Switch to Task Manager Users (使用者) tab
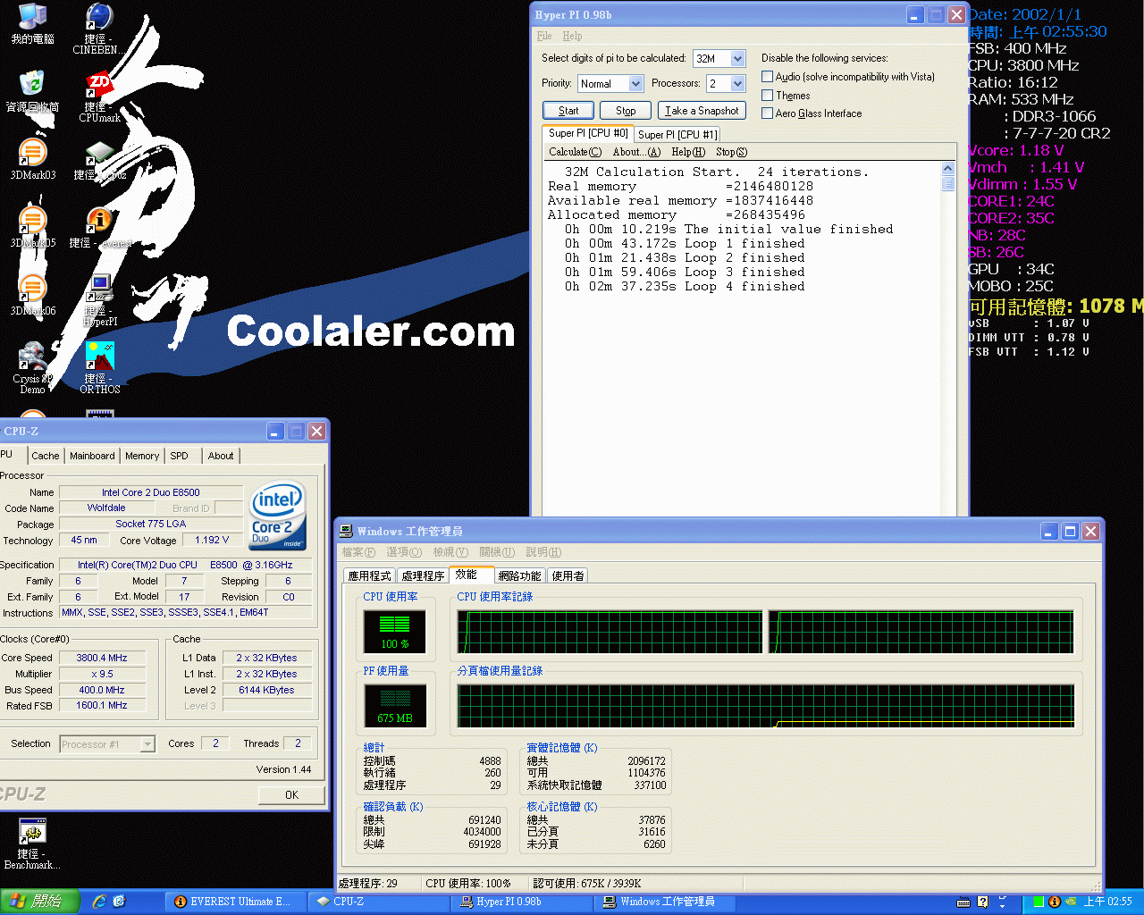 (568, 576)
